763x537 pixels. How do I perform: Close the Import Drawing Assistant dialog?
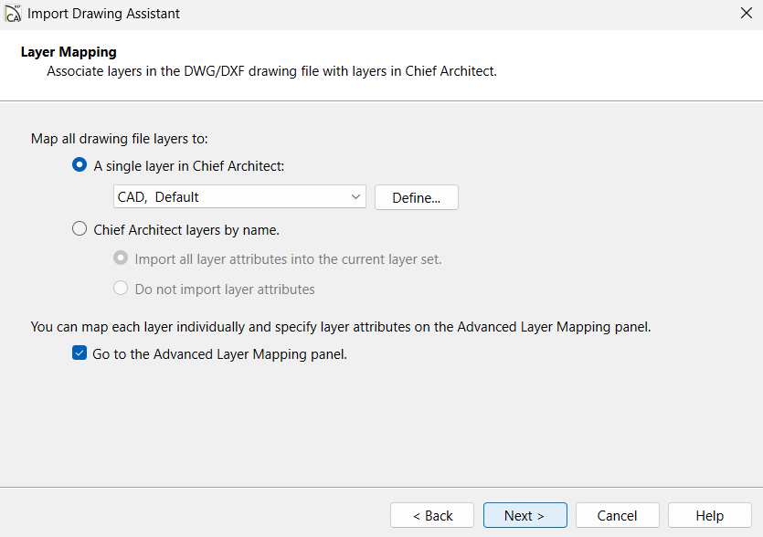746,14
